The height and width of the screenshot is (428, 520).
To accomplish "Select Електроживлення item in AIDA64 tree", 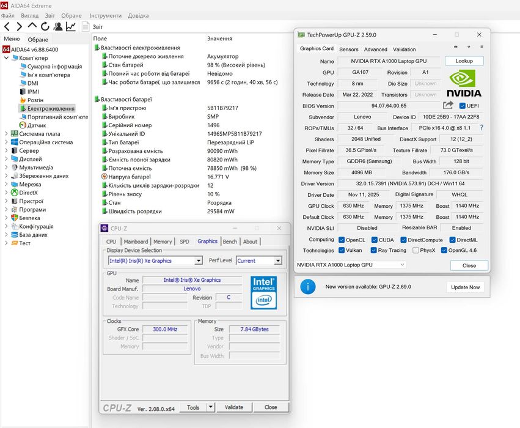I will pyautogui.click(x=47, y=108).
